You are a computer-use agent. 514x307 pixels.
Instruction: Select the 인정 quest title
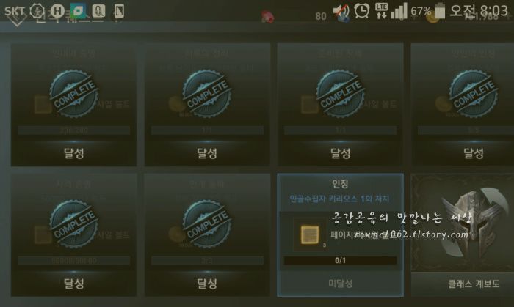(x=340, y=184)
